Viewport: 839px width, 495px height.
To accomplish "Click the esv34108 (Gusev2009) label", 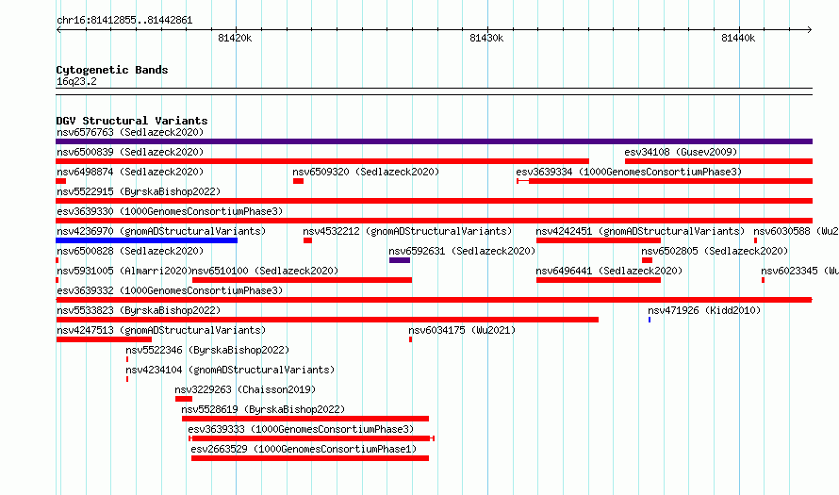I will point(681,152).
